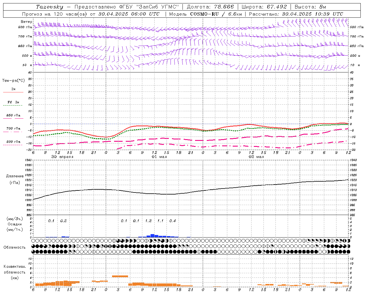The image size is (365, 292).
Task: Click the "500 гПа" wind level label on the left
Action: coord(25,27)
